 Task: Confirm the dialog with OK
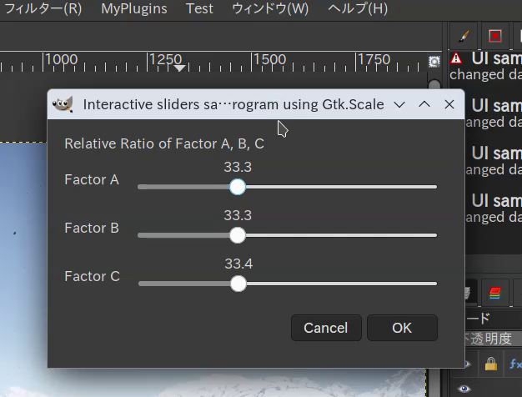[402, 328]
